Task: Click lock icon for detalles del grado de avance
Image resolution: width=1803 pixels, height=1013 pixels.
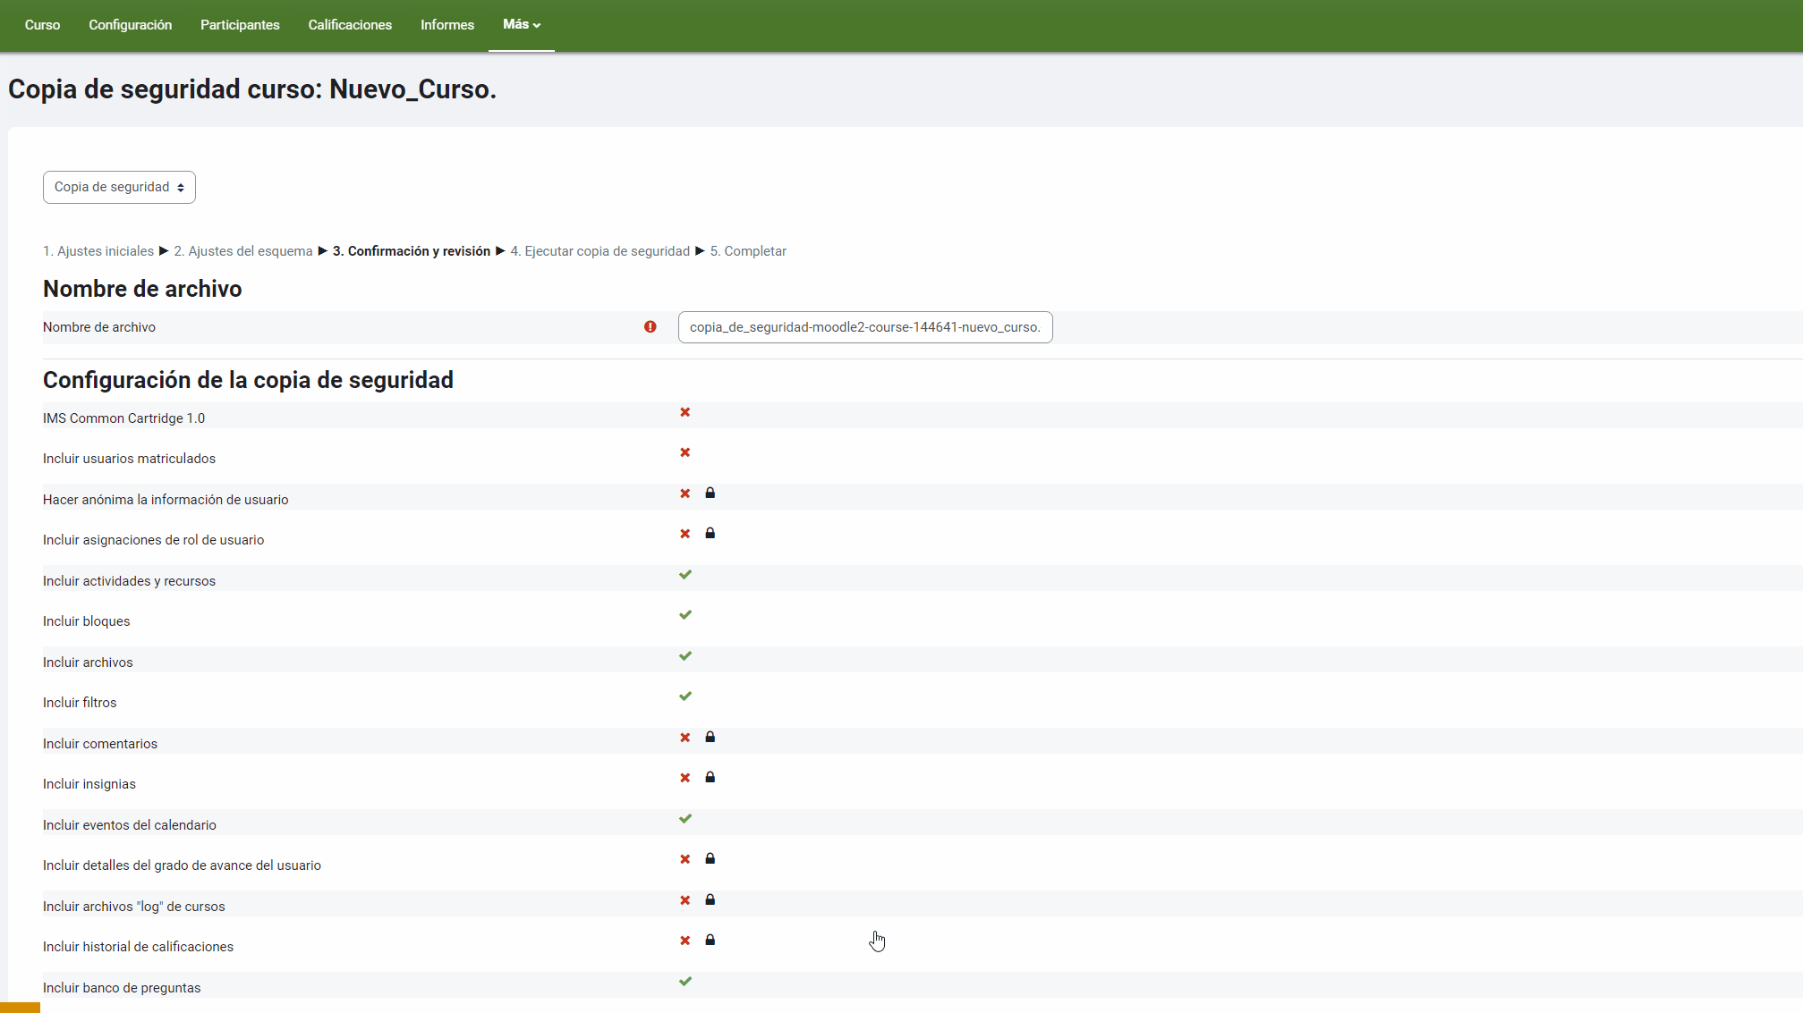Action: [710, 859]
